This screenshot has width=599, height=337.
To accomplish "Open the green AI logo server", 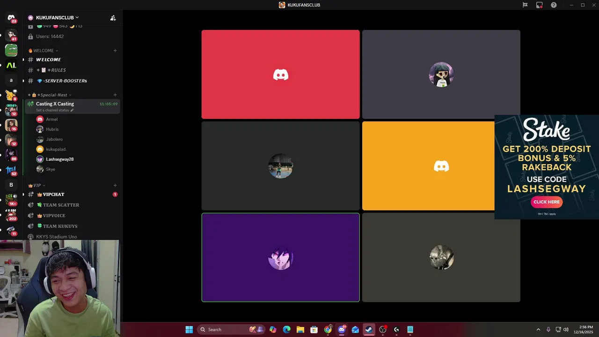I will pos(11,65).
